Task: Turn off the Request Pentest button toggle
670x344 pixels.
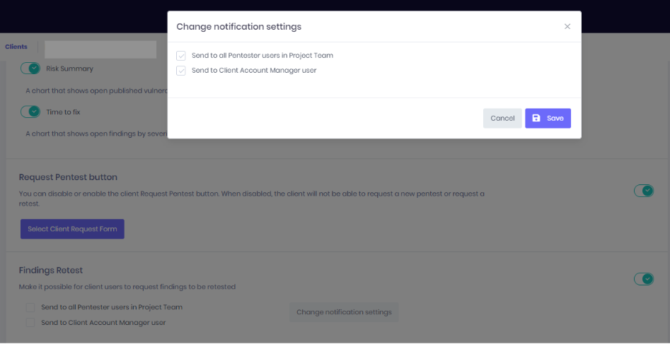Action: [x=643, y=191]
